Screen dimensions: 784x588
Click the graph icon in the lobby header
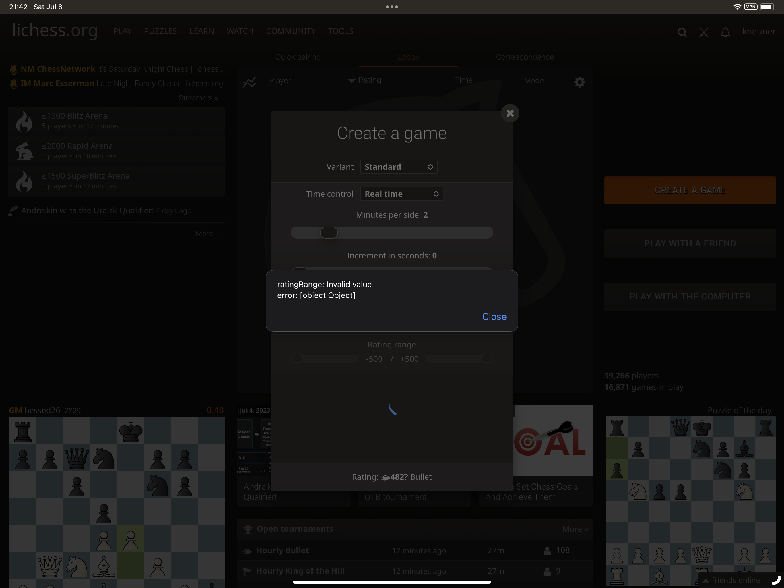249,82
